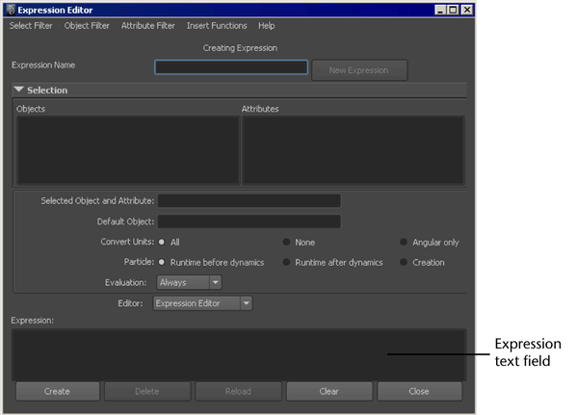Open the Editor dropdown showing Expression Editor

coord(202,303)
